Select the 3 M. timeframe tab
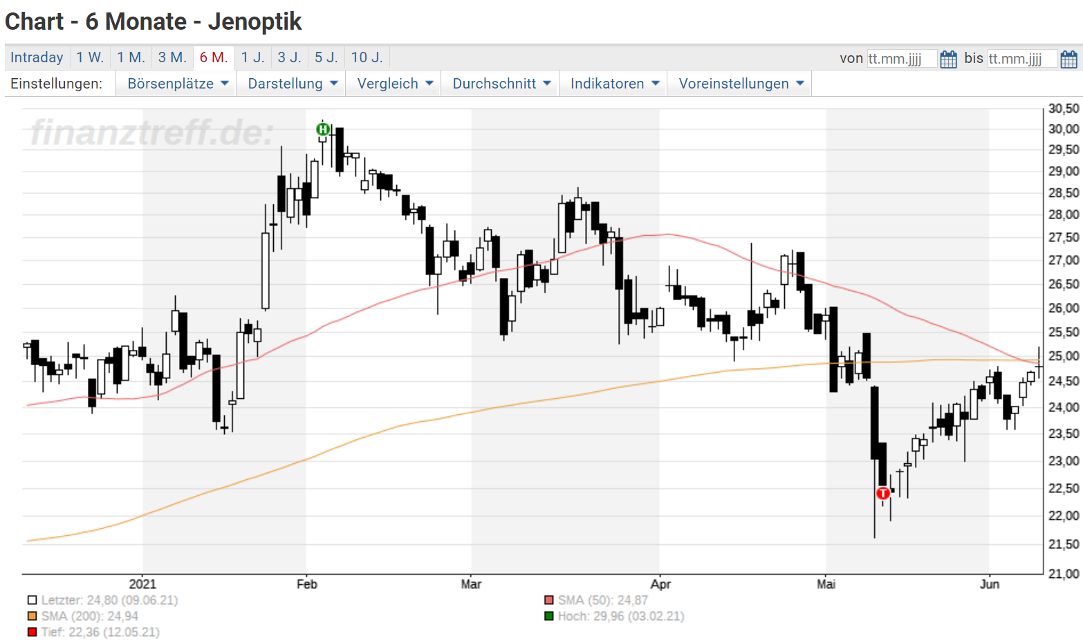The width and height of the screenshot is (1083, 641). pyautogui.click(x=172, y=57)
